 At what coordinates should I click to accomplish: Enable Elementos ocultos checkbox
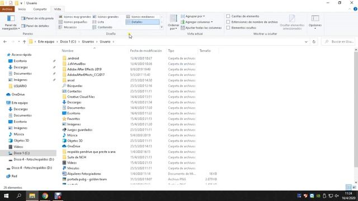coord(228,27)
